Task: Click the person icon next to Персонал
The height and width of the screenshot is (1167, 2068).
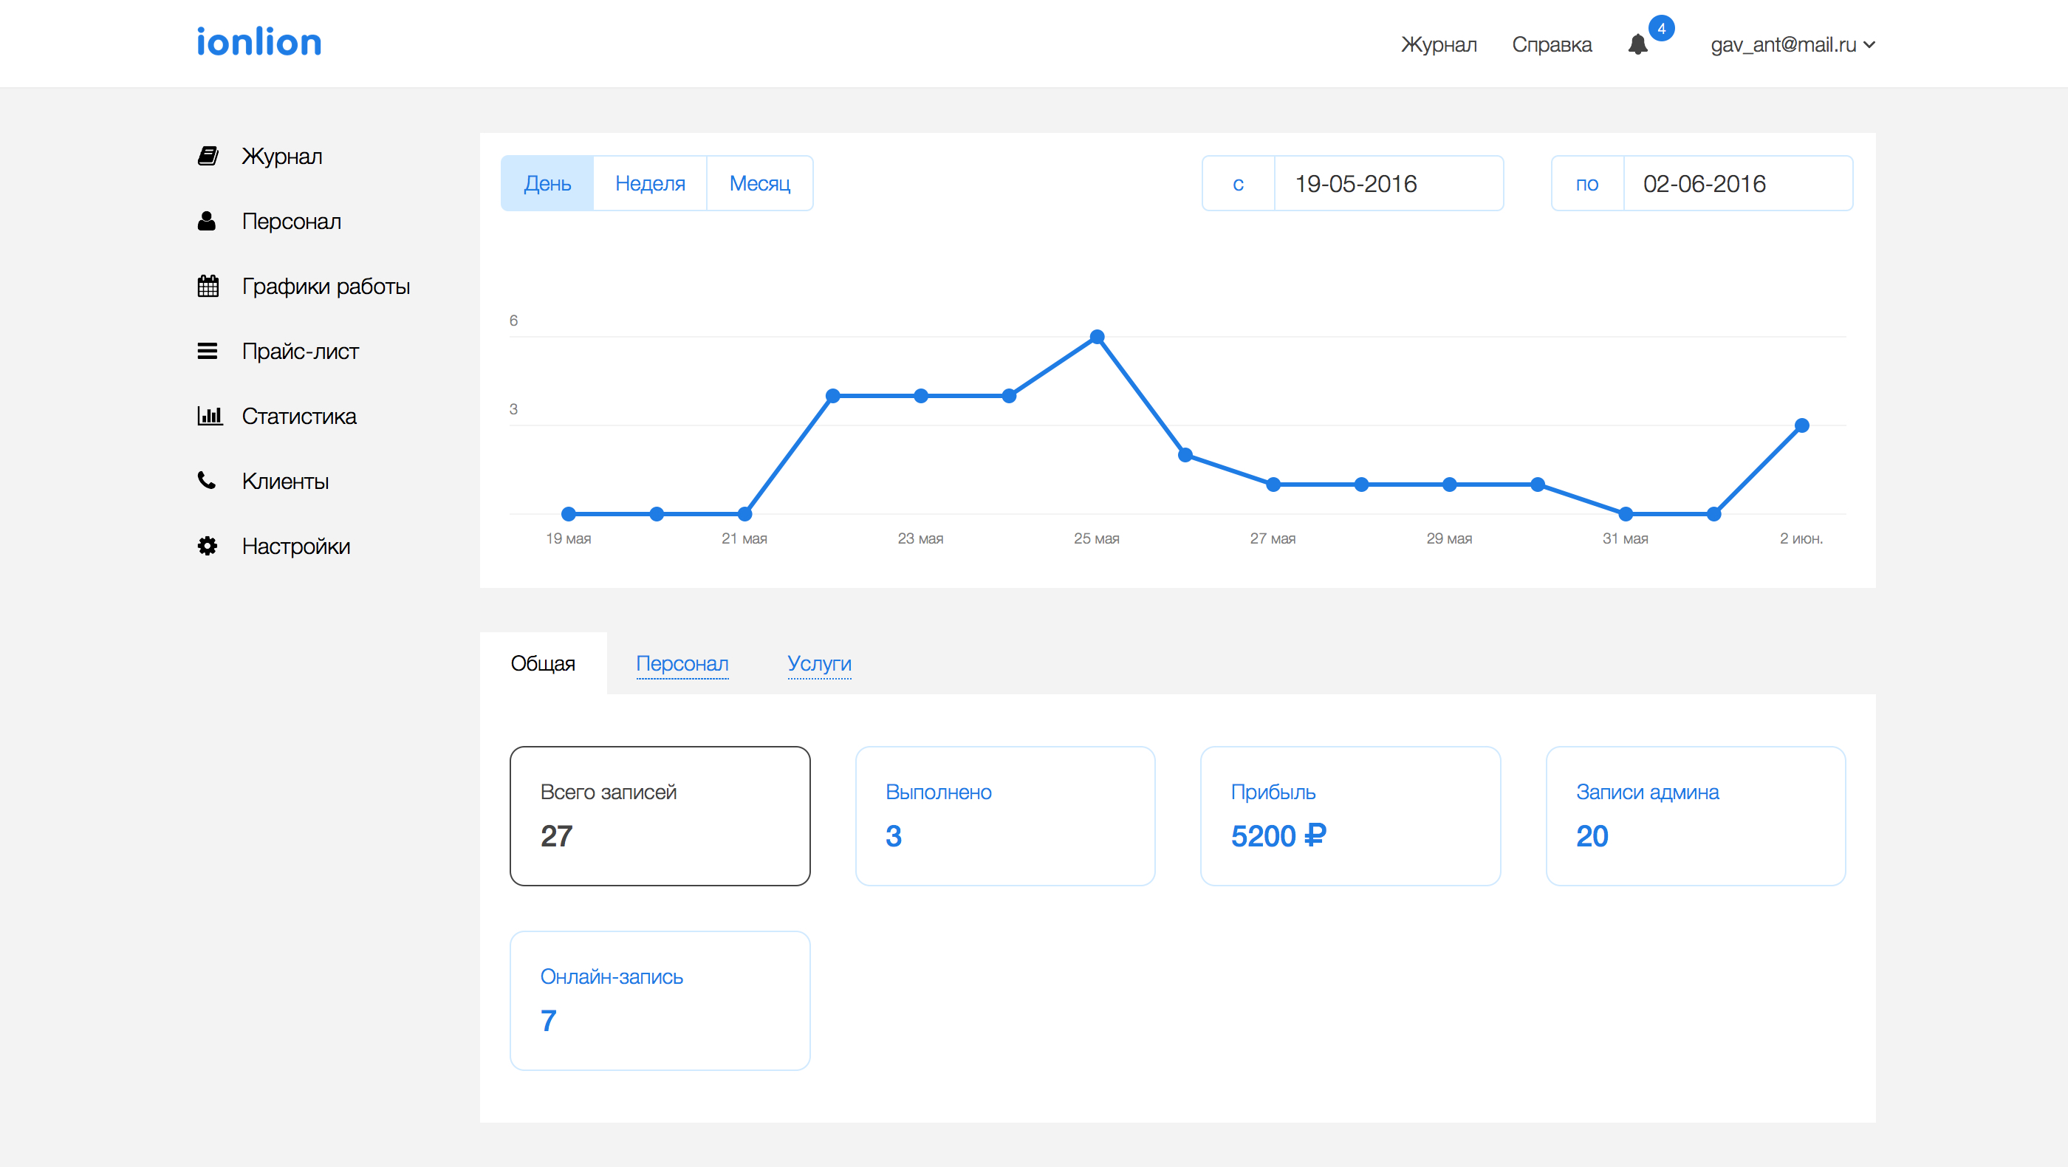Action: [207, 221]
